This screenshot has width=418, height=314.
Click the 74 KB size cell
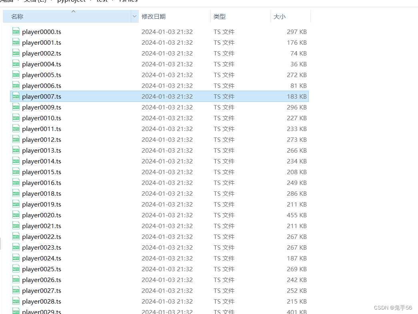298,53
